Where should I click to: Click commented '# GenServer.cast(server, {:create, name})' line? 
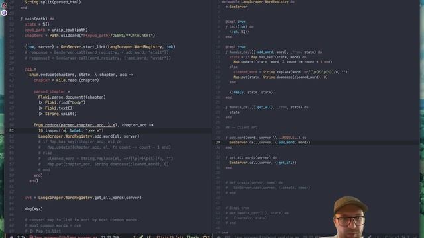(268, 188)
